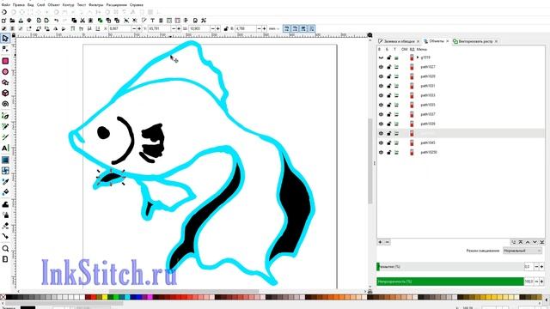Select the Node edit tool

pos(5,49)
